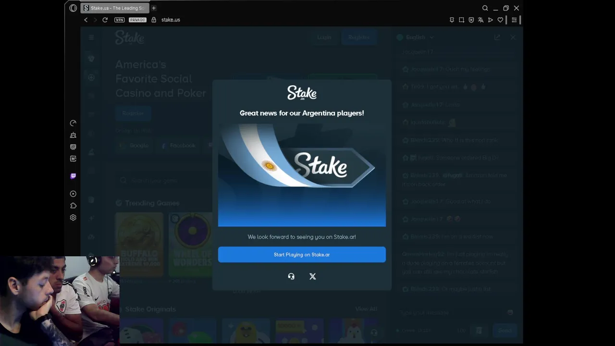
Task: Open the headset support icon in popup
Action: pos(291,276)
